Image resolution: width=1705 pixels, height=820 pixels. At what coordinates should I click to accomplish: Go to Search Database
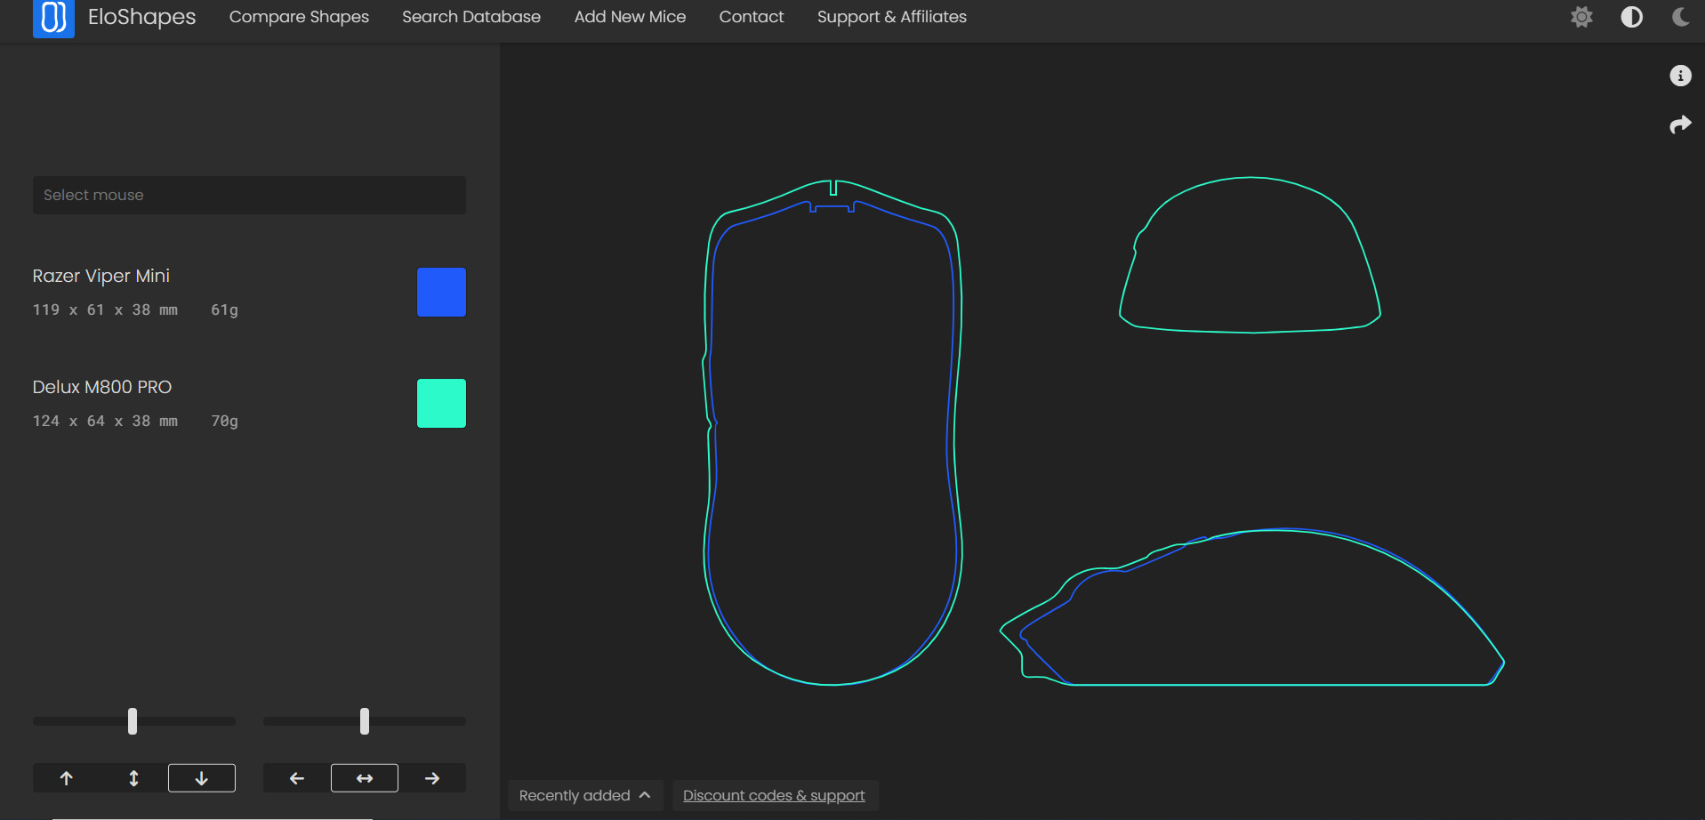click(471, 17)
